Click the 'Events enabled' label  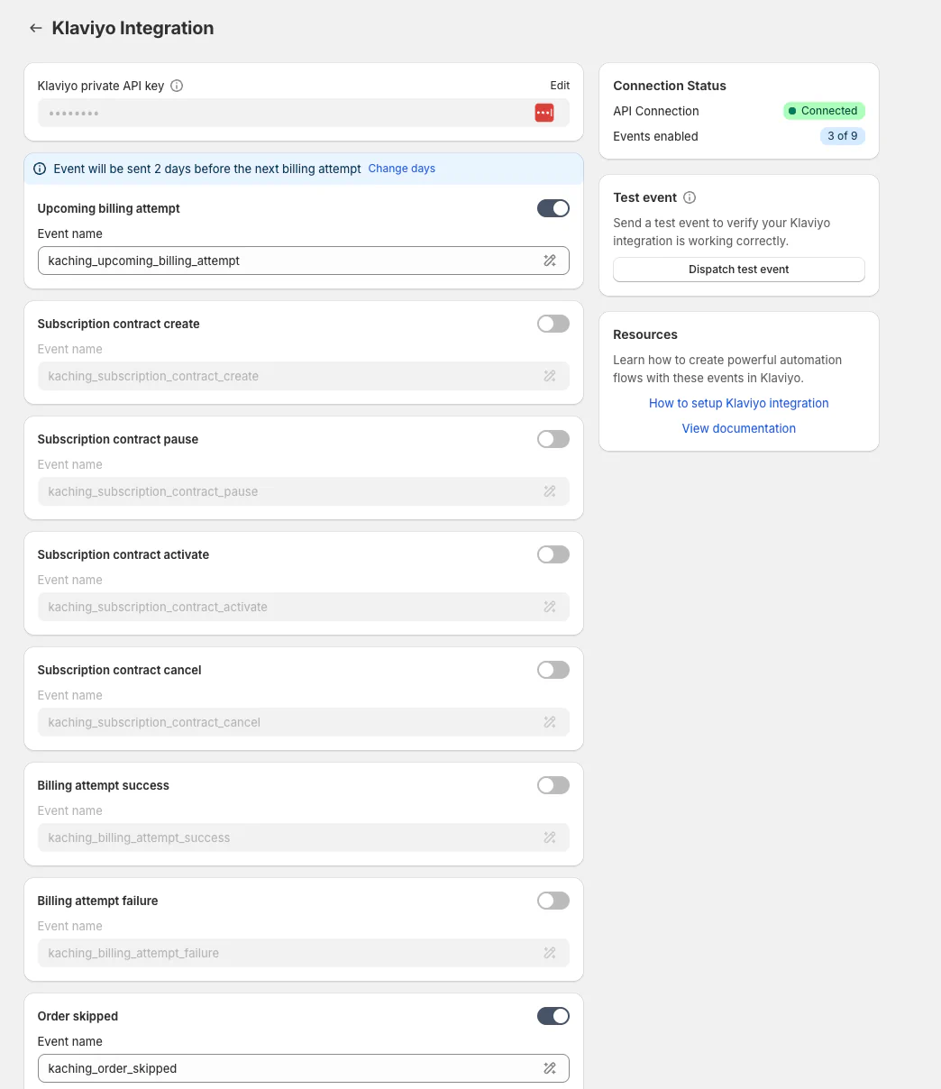[655, 136]
